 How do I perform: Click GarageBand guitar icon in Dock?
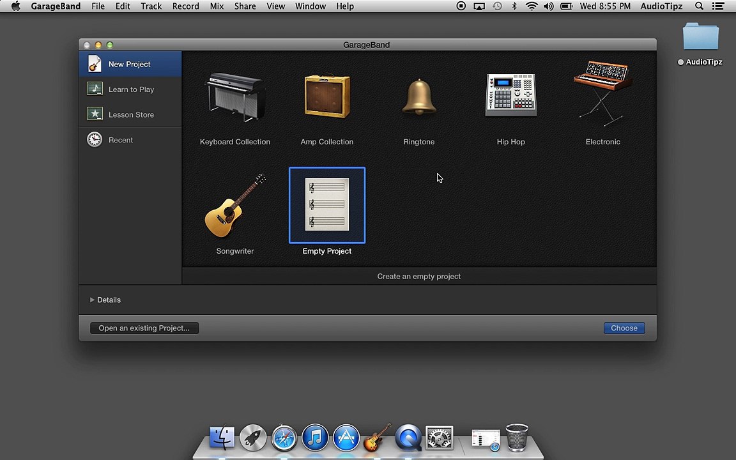pyautogui.click(x=378, y=437)
